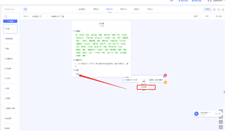
Task: Select 添加标签 in the context menu
Action: (144, 87)
